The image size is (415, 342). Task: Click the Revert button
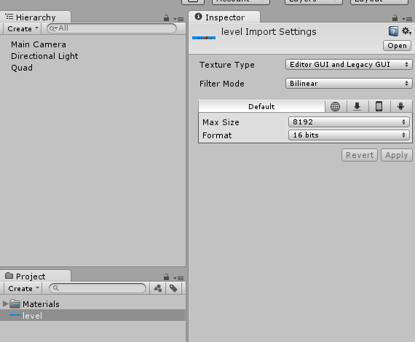[360, 155]
